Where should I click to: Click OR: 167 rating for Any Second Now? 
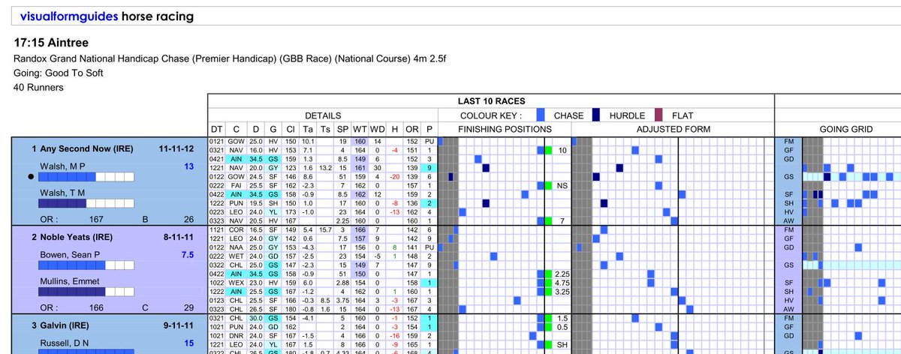pyautogui.click(x=74, y=218)
